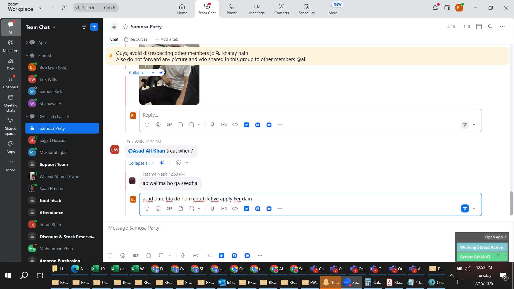Open the Windows Start menu
The width and height of the screenshot is (514, 289).
coord(8,275)
